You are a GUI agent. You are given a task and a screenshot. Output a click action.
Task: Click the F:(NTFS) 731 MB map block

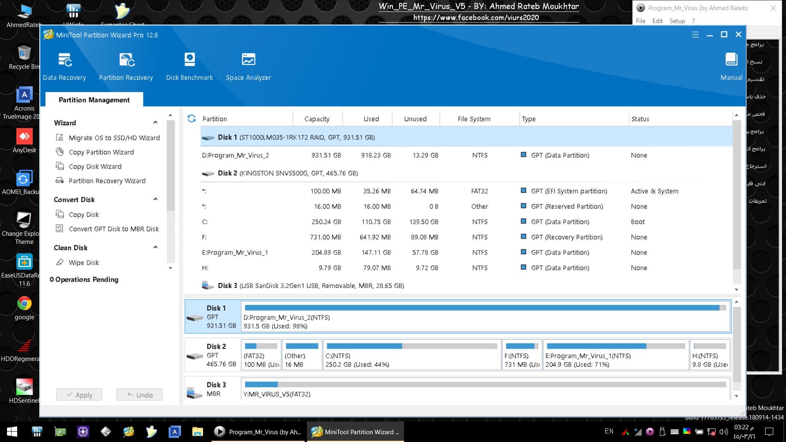point(522,355)
